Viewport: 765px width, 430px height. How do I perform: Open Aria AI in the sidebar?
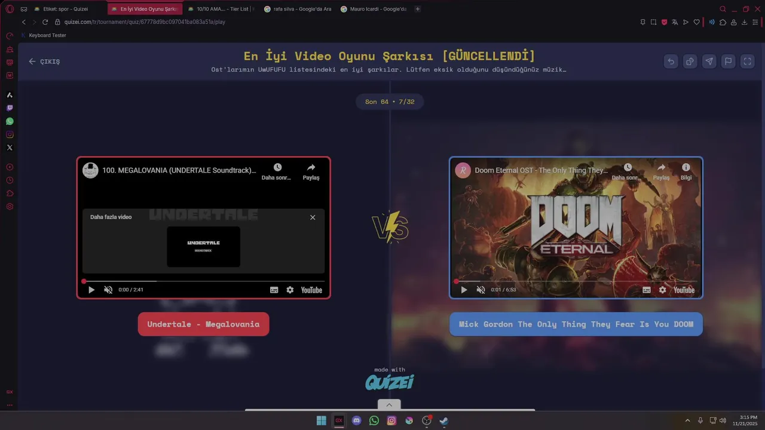10,95
